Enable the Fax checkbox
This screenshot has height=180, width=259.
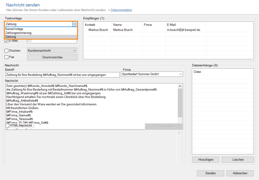click(7, 57)
